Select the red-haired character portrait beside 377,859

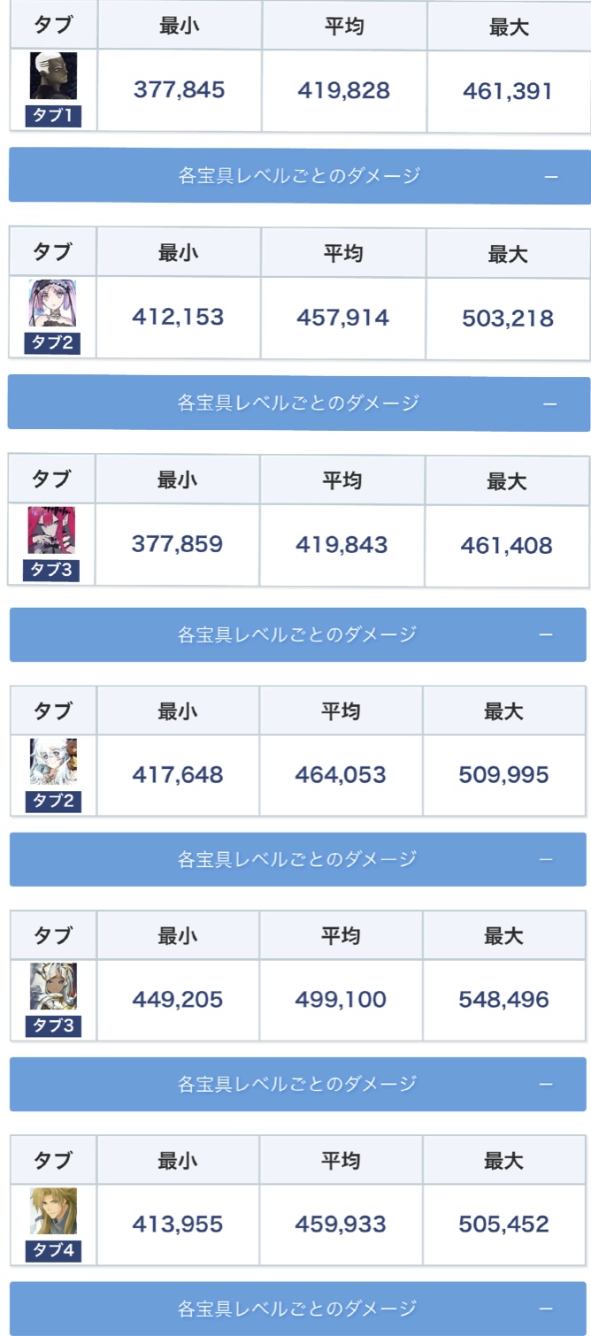[51, 531]
